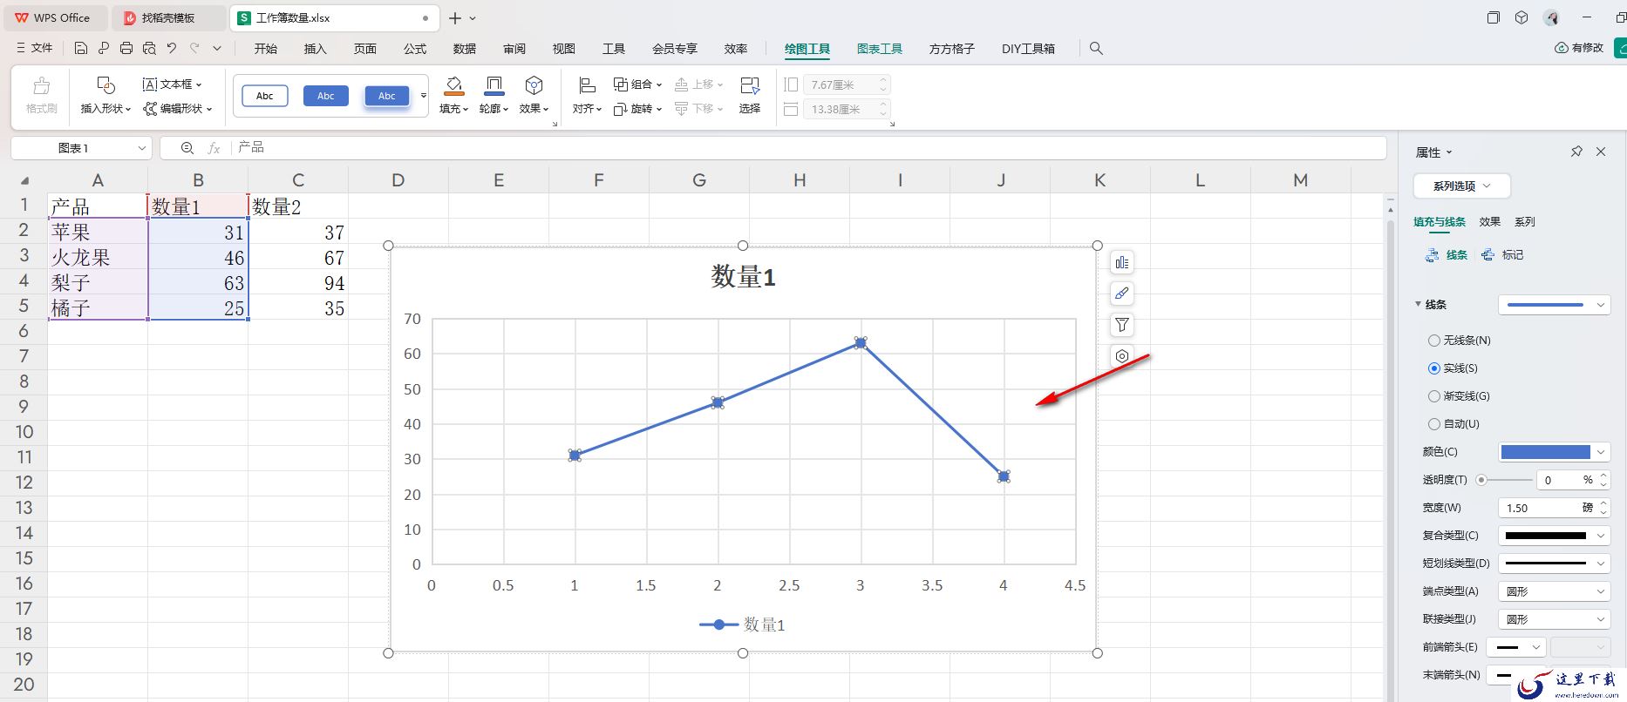Viewport: 1627px width, 702px height.
Task: Click the new tab plus icon
Action: 455,17
